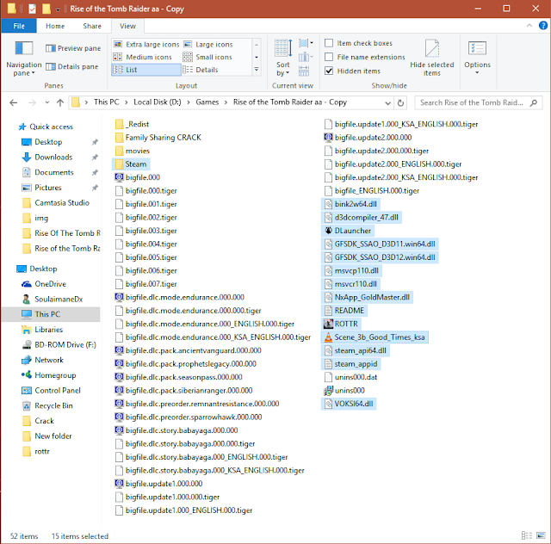Viewport: 551px width, 544px height.
Task: Switch to the Share ribbon tab
Action: coord(92,26)
